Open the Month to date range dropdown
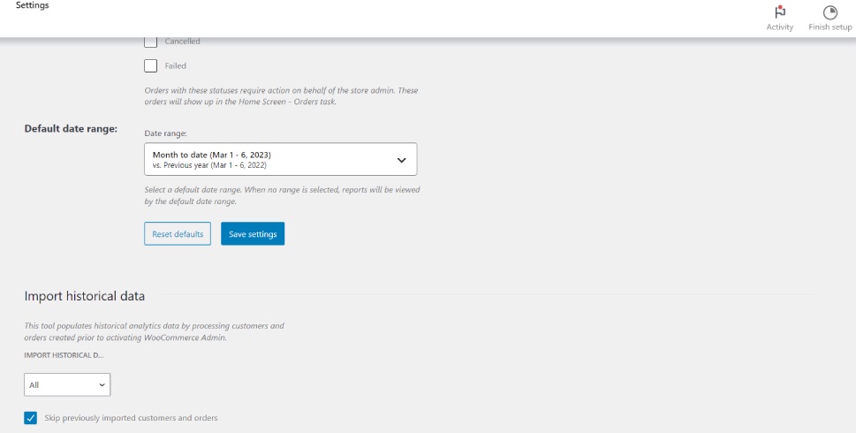The image size is (856, 433). [280, 160]
